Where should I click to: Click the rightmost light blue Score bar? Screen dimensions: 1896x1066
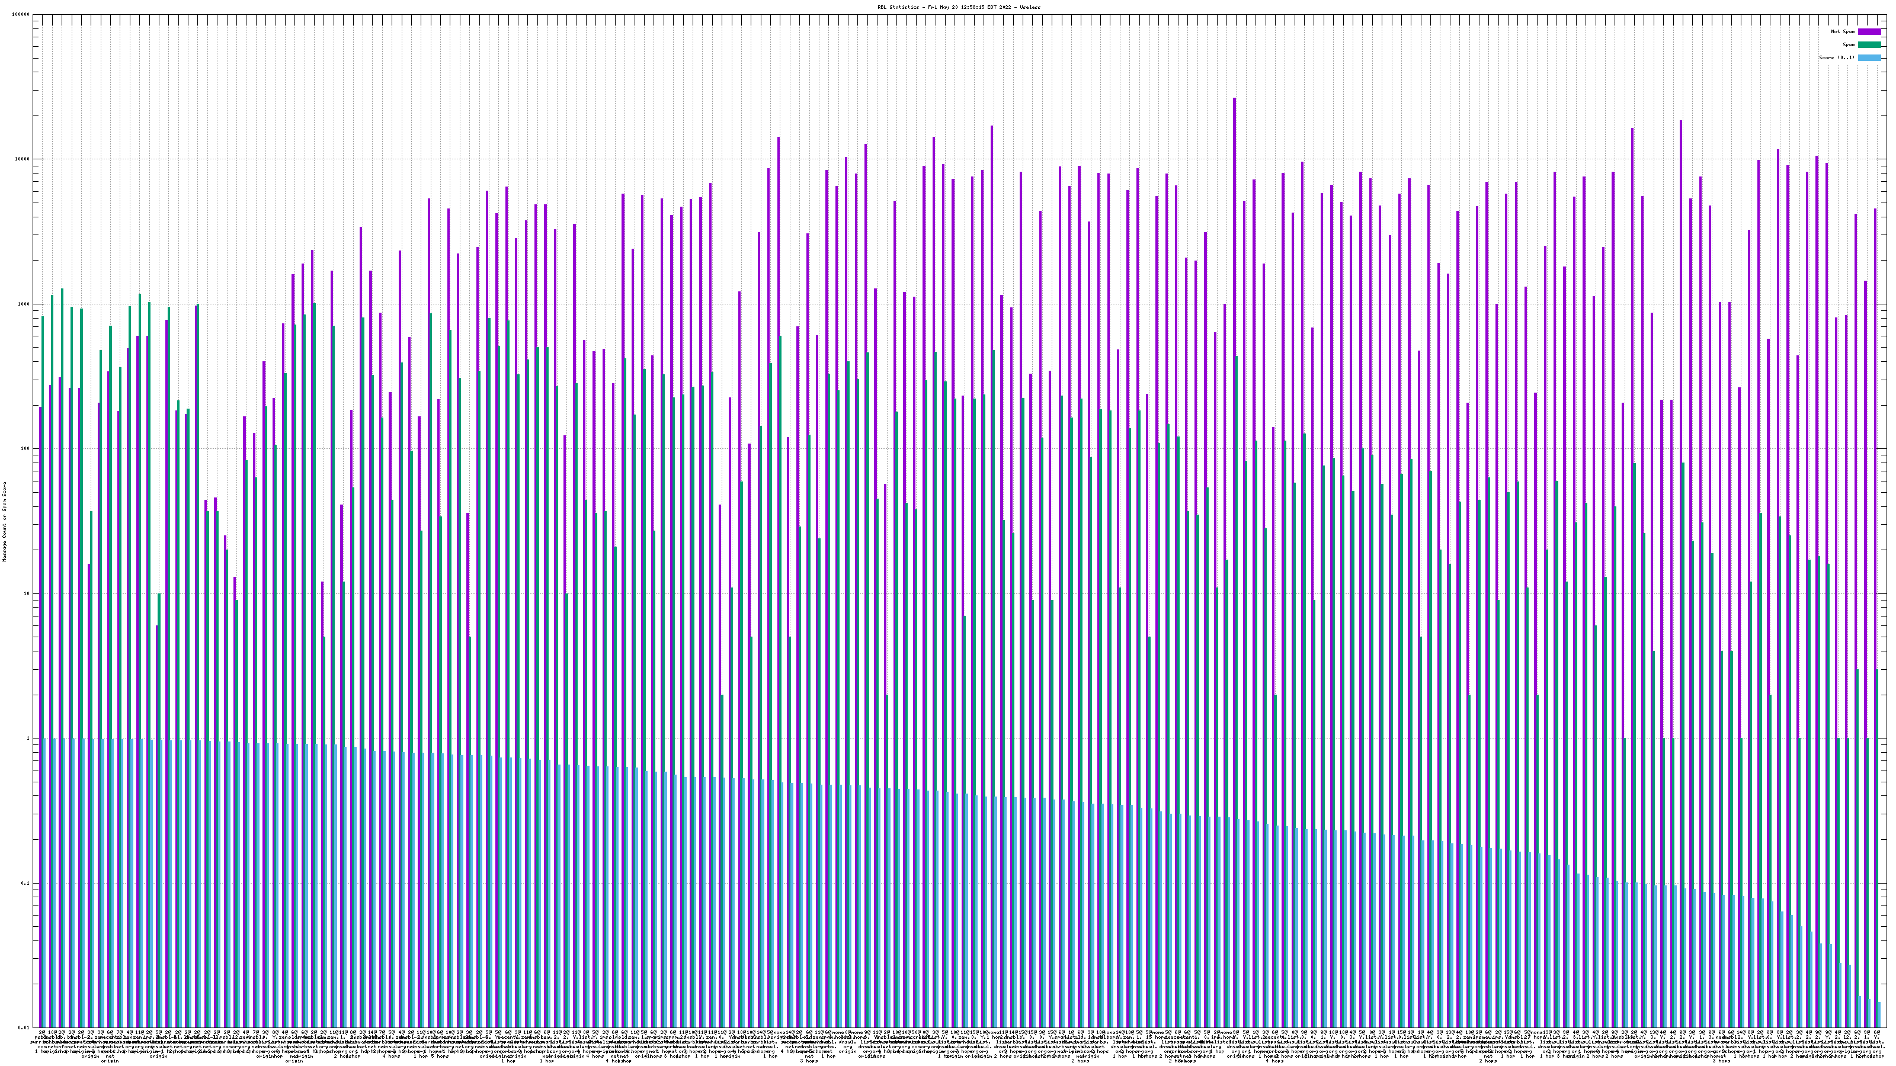pyautogui.click(x=1881, y=1014)
